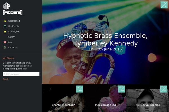Click the 22nd/09 date badge on Public Image Ltd
The height and width of the screenshot is (112, 169).
pos(122,89)
